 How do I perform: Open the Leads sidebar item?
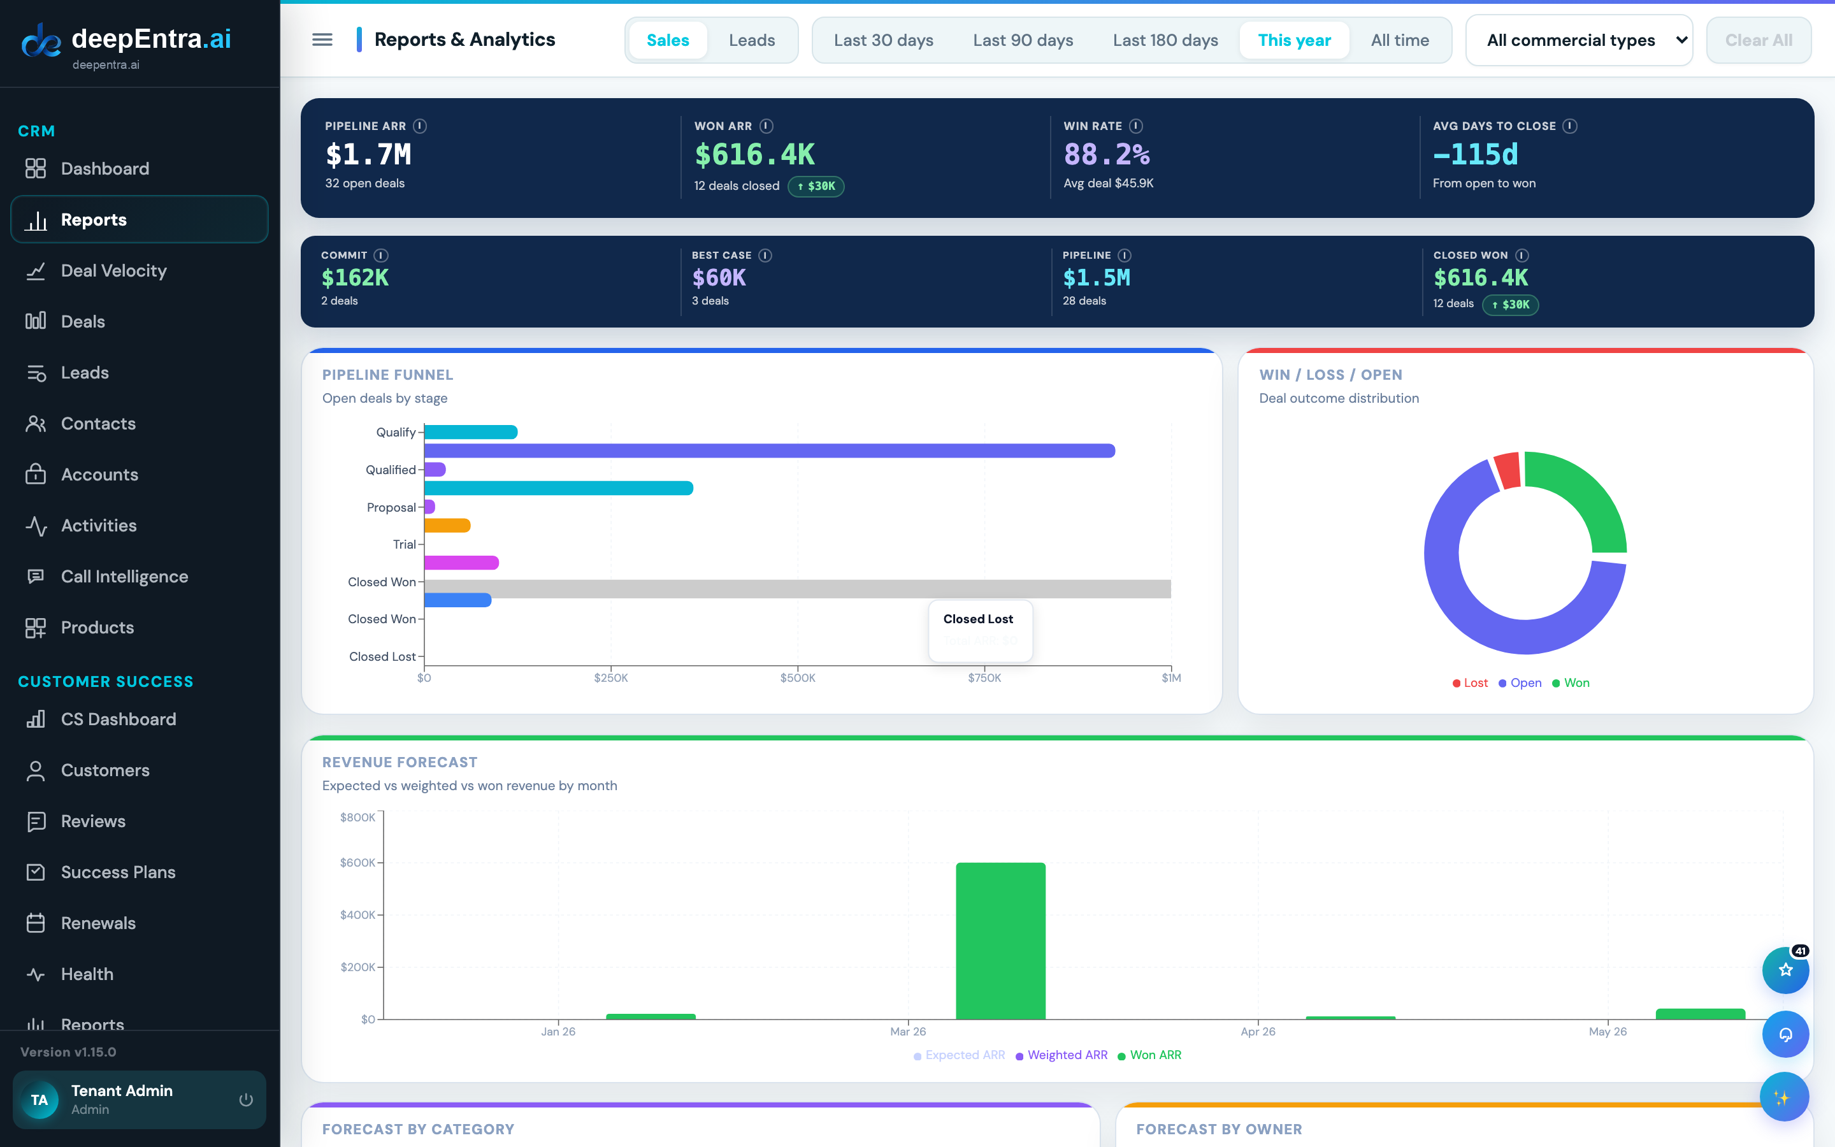[x=140, y=373]
